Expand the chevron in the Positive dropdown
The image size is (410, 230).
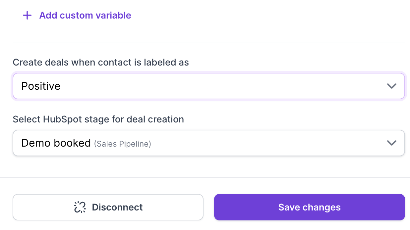tap(391, 86)
